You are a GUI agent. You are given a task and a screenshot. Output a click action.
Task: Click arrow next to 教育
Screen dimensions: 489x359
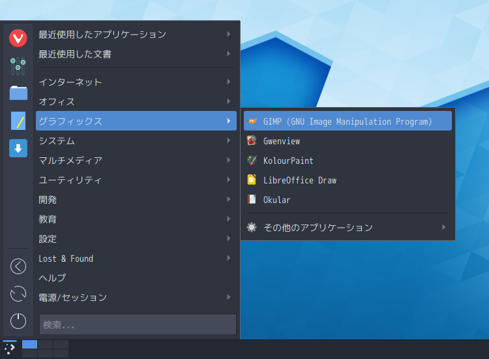click(x=229, y=219)
